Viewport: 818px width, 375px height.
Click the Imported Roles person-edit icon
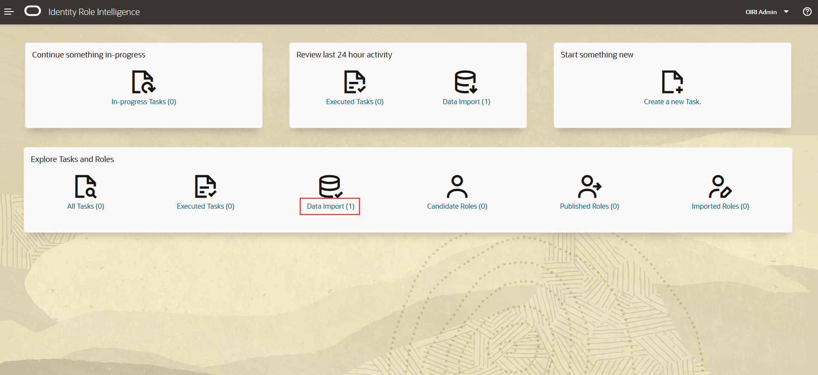tap(720, 186)
